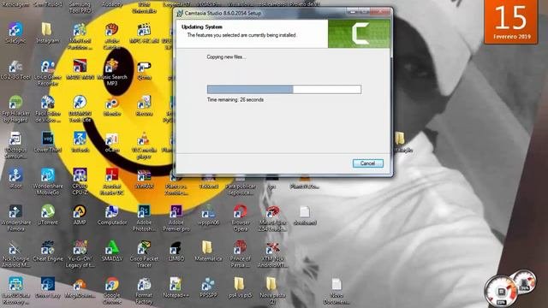Image resolution: width=548 pixels, height=308 pixels.
Task: Launch PPSSPP emulator shortcut
Action: click(208, 287)
